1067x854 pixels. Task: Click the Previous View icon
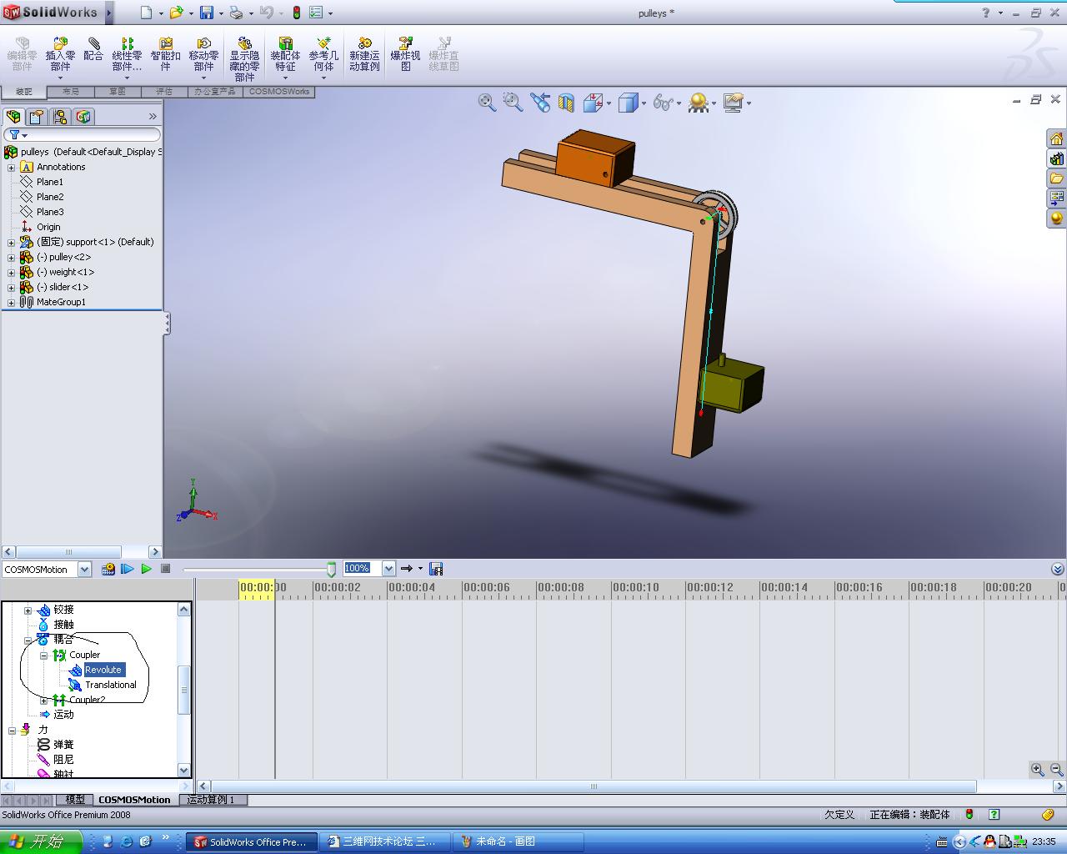(540, 103)
